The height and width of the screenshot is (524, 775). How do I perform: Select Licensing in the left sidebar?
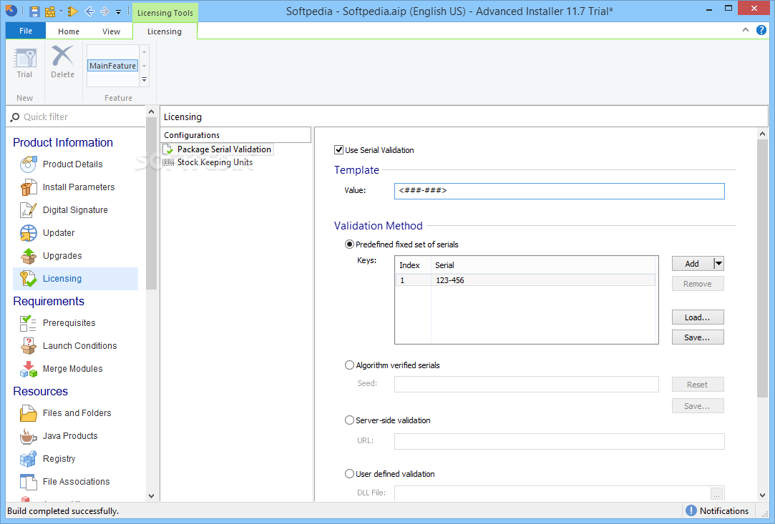pos(76,279)
